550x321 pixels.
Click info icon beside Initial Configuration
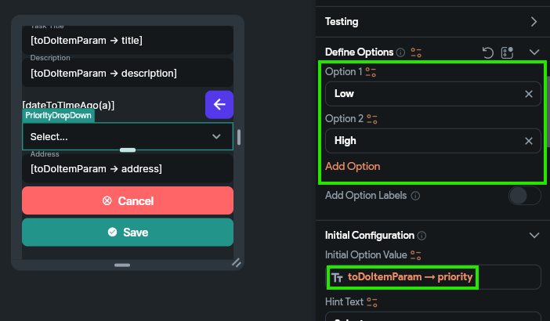click(422, 236)
